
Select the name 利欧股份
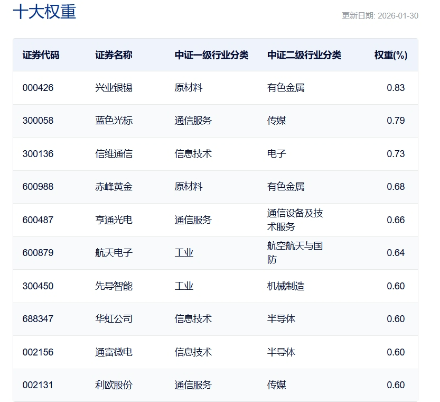point(114,385)
